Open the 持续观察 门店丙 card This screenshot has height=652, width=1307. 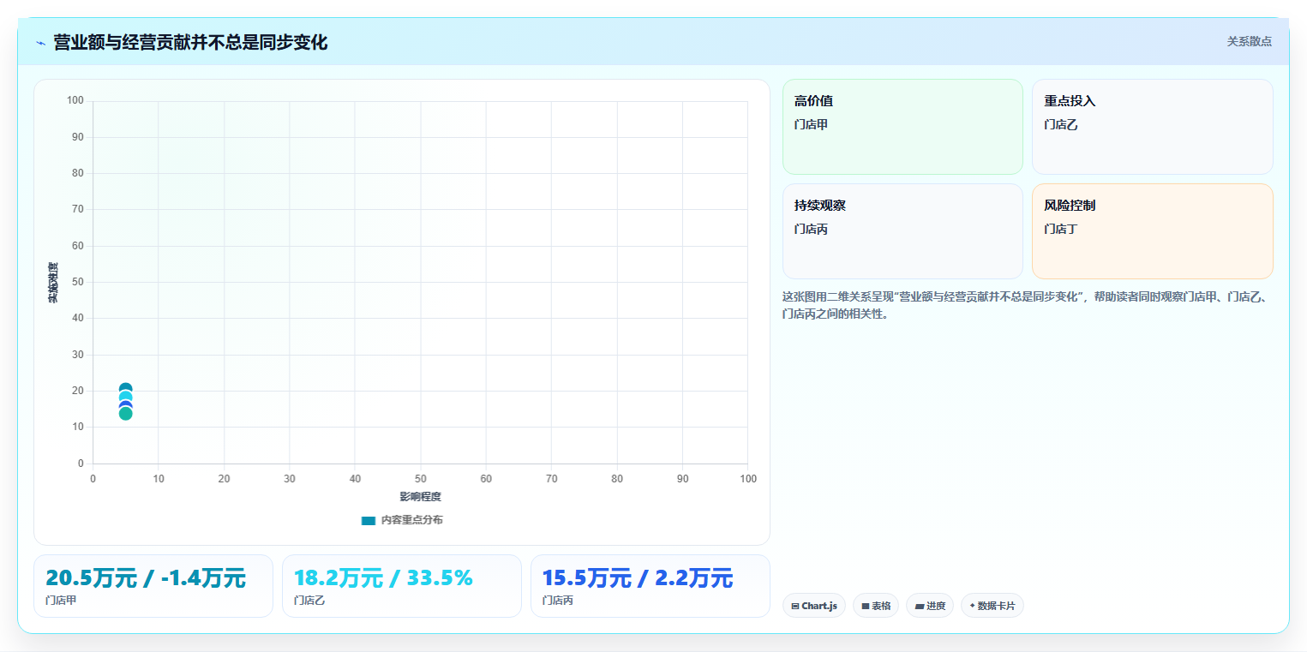click(902, 231)
